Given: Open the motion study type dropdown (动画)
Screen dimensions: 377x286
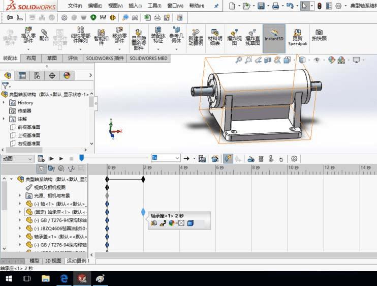Looking at the screenshot, I should coord(17,159).
